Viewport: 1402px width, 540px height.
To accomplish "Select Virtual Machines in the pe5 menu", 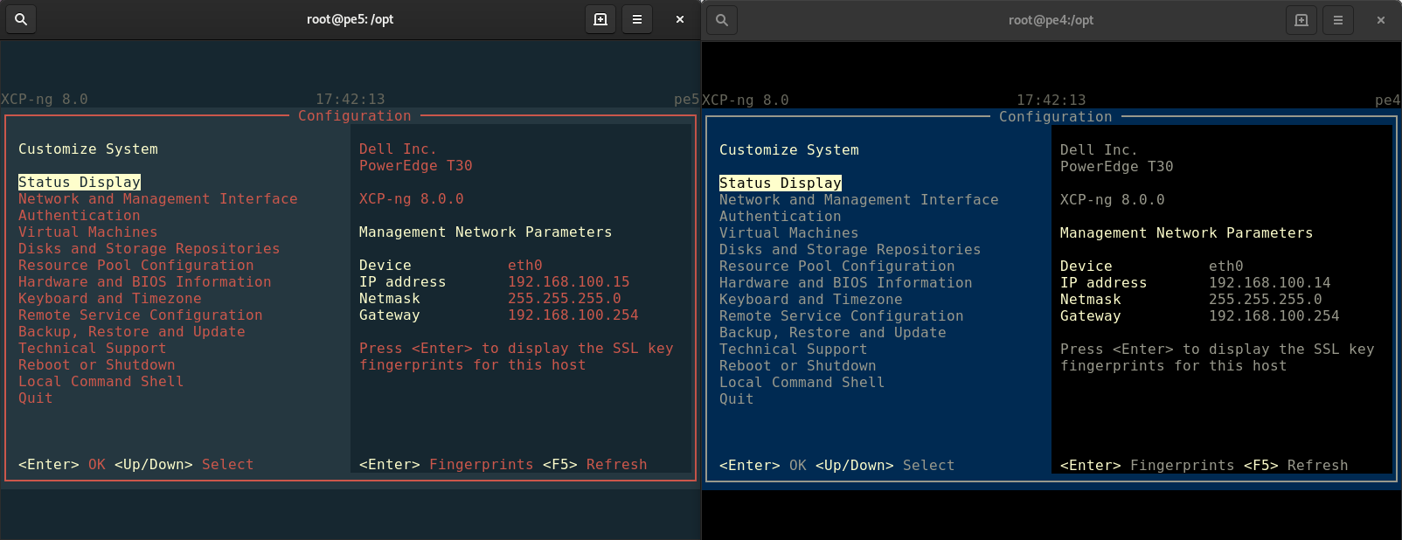I will [x=88, y=232].
